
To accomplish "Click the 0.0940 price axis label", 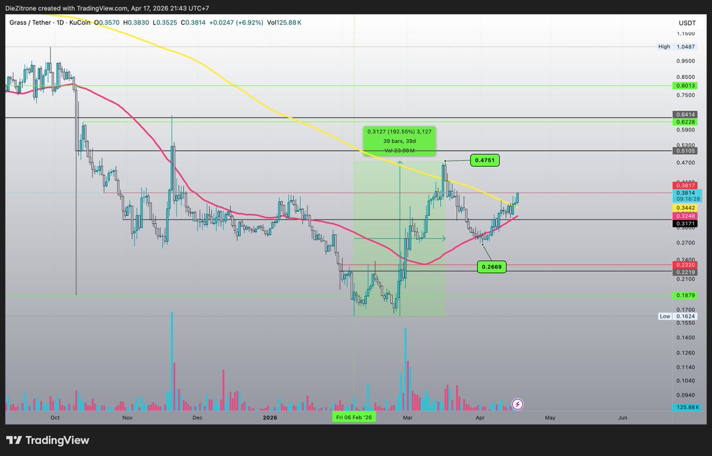I will (x=687, y=395).
